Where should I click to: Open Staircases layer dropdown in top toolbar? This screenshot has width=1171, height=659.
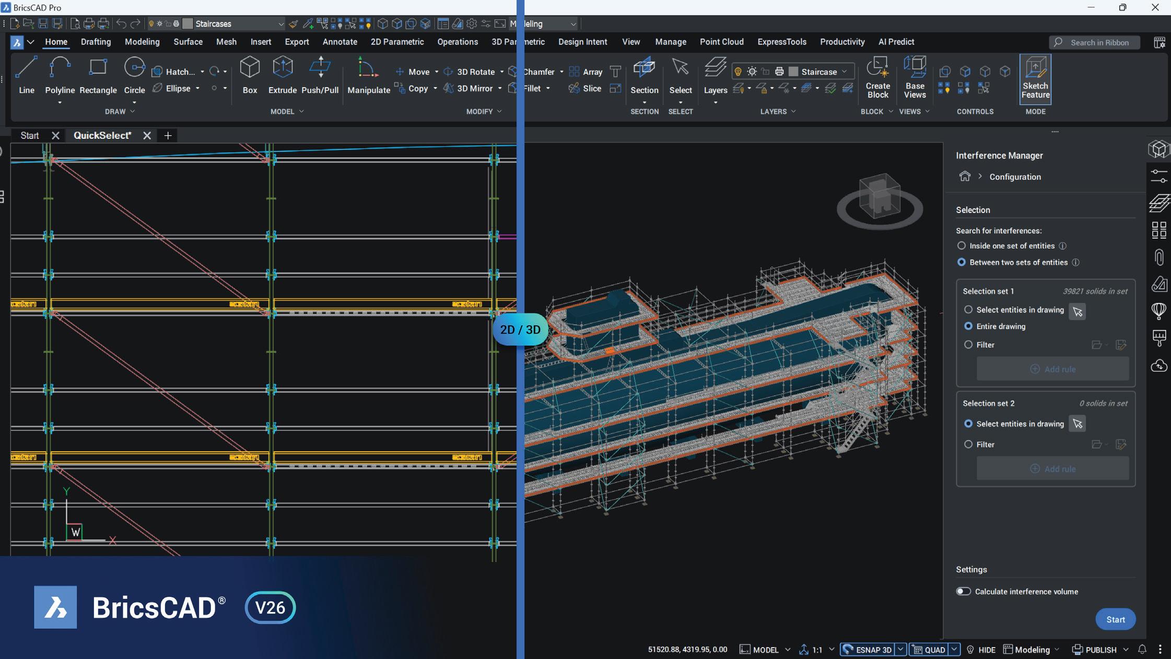(x=280, y=24)
